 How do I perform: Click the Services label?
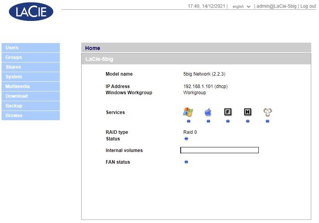pos(115,112)
